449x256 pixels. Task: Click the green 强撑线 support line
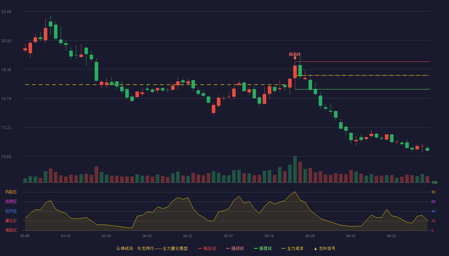tap(362, 89)
